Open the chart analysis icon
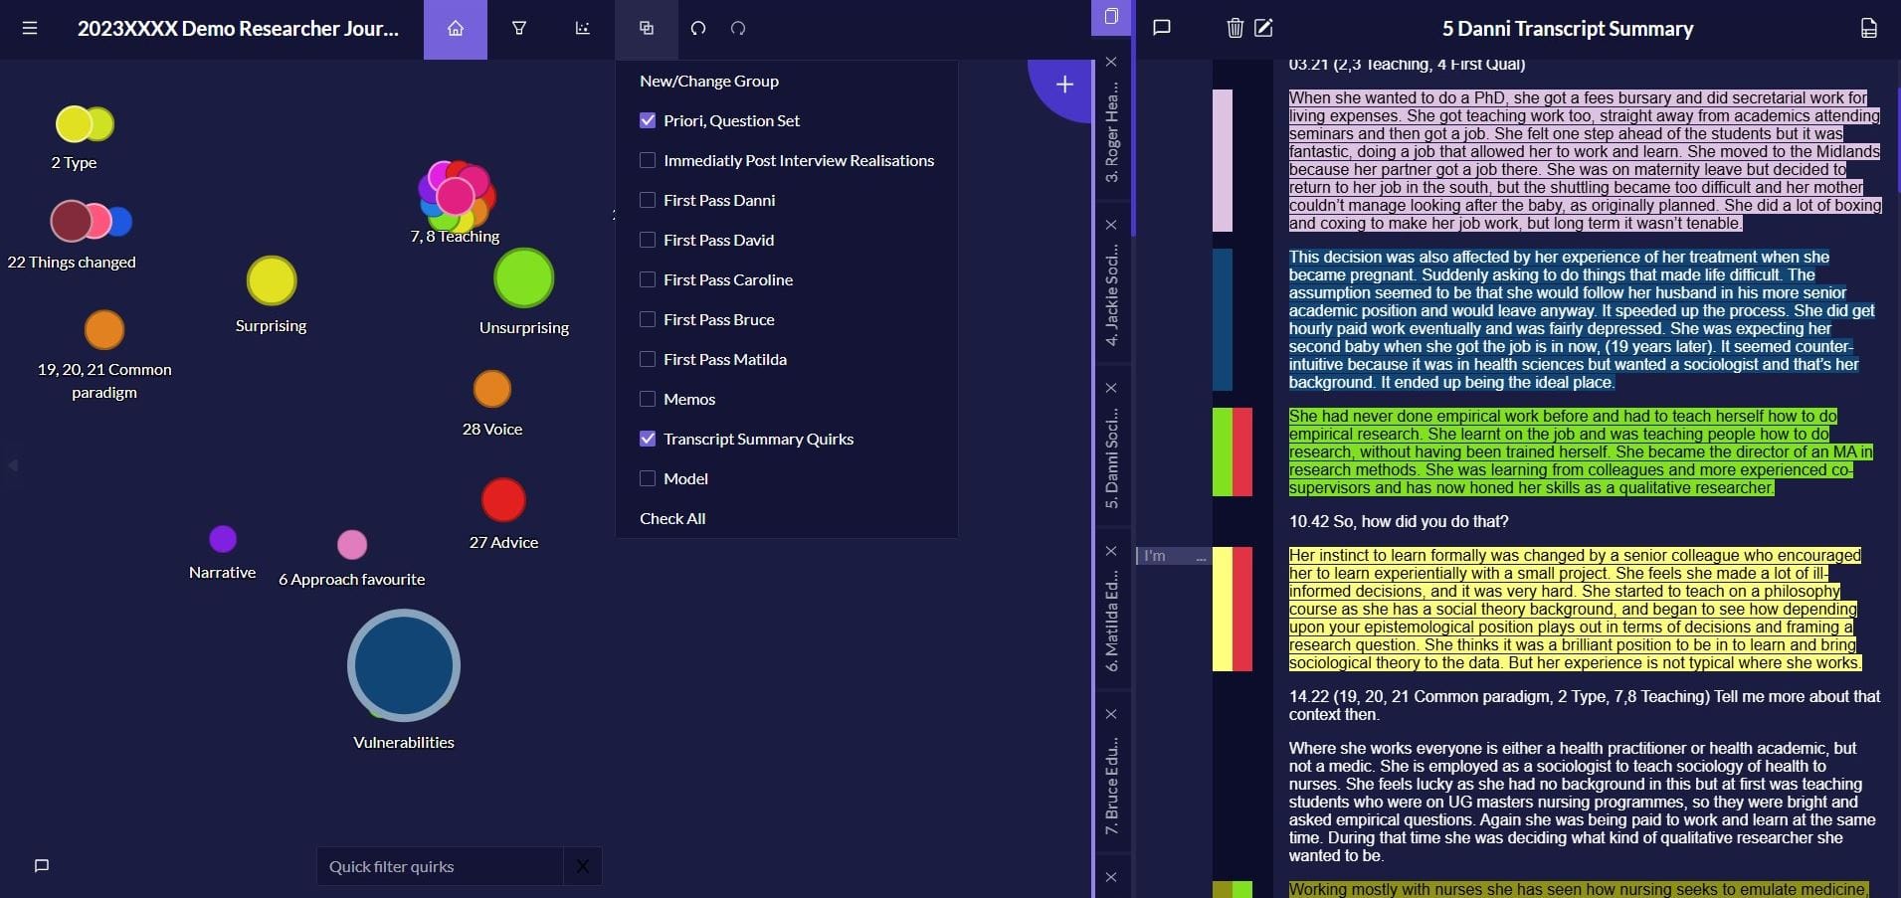This screenshot has width=1901, height=898. point(583,29)
